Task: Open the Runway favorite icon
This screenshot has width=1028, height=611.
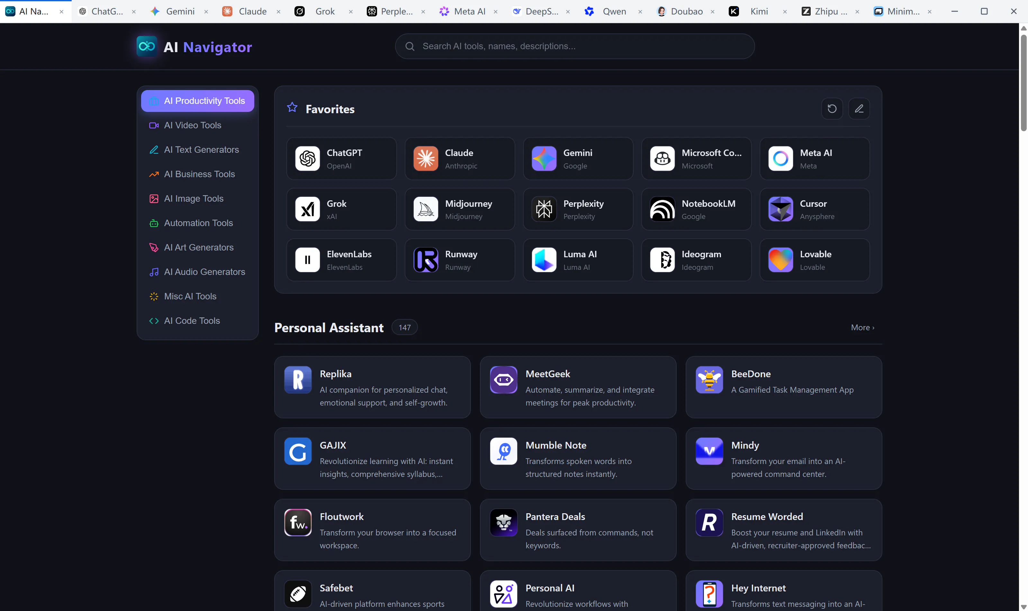Action: click(x=426, y=260)
